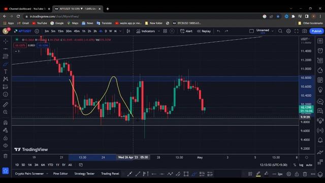The width and height of the screenshot is (325, 183).
Task: Expand the timeframe dropdown arrow
Action: [120, 31]
